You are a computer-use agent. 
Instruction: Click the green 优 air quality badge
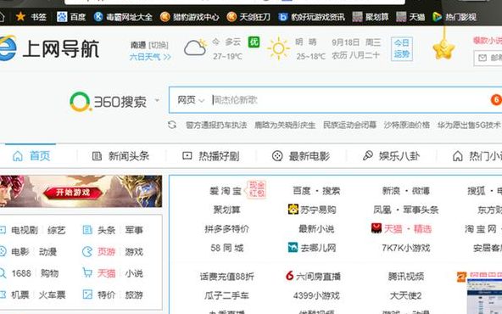tap(254, 42)
